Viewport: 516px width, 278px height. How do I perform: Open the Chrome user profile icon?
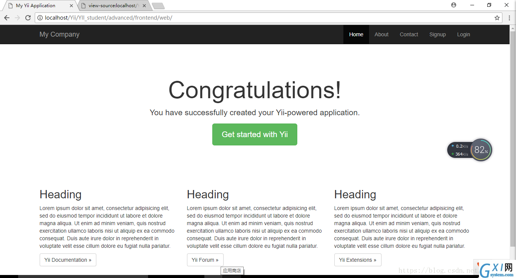click(x=454, y=5)
